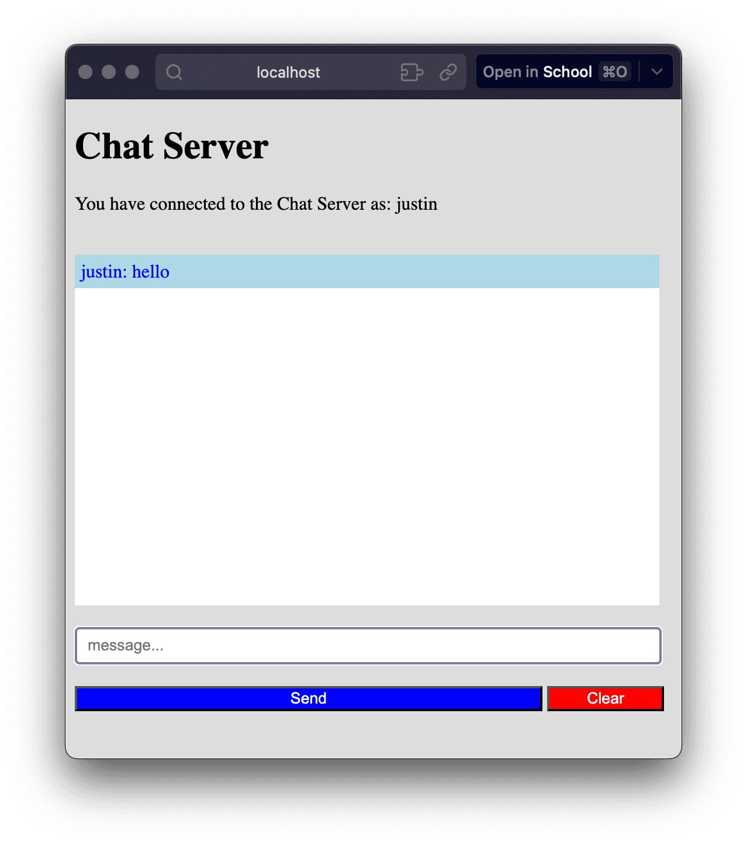This screenshot has height=845, width=747.
Task: Click the Chat Server heading
Action: pyautogui.click(x=172, y=146)
